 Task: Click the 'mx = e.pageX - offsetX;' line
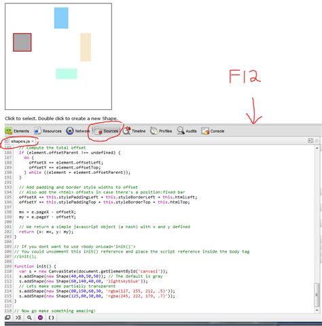48,212
